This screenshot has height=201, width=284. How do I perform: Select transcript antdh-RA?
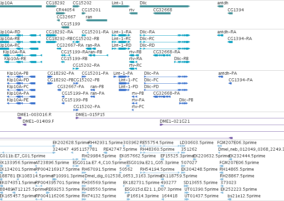click(x=220, y=35)
